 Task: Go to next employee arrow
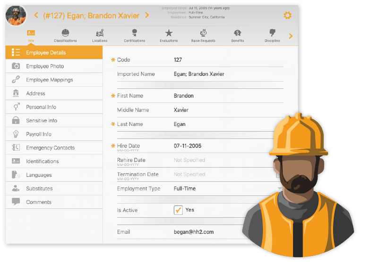pos(147,16)
